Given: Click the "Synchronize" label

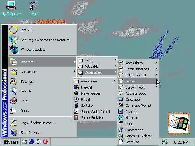Looking at the screenshot, I should 134,130.
